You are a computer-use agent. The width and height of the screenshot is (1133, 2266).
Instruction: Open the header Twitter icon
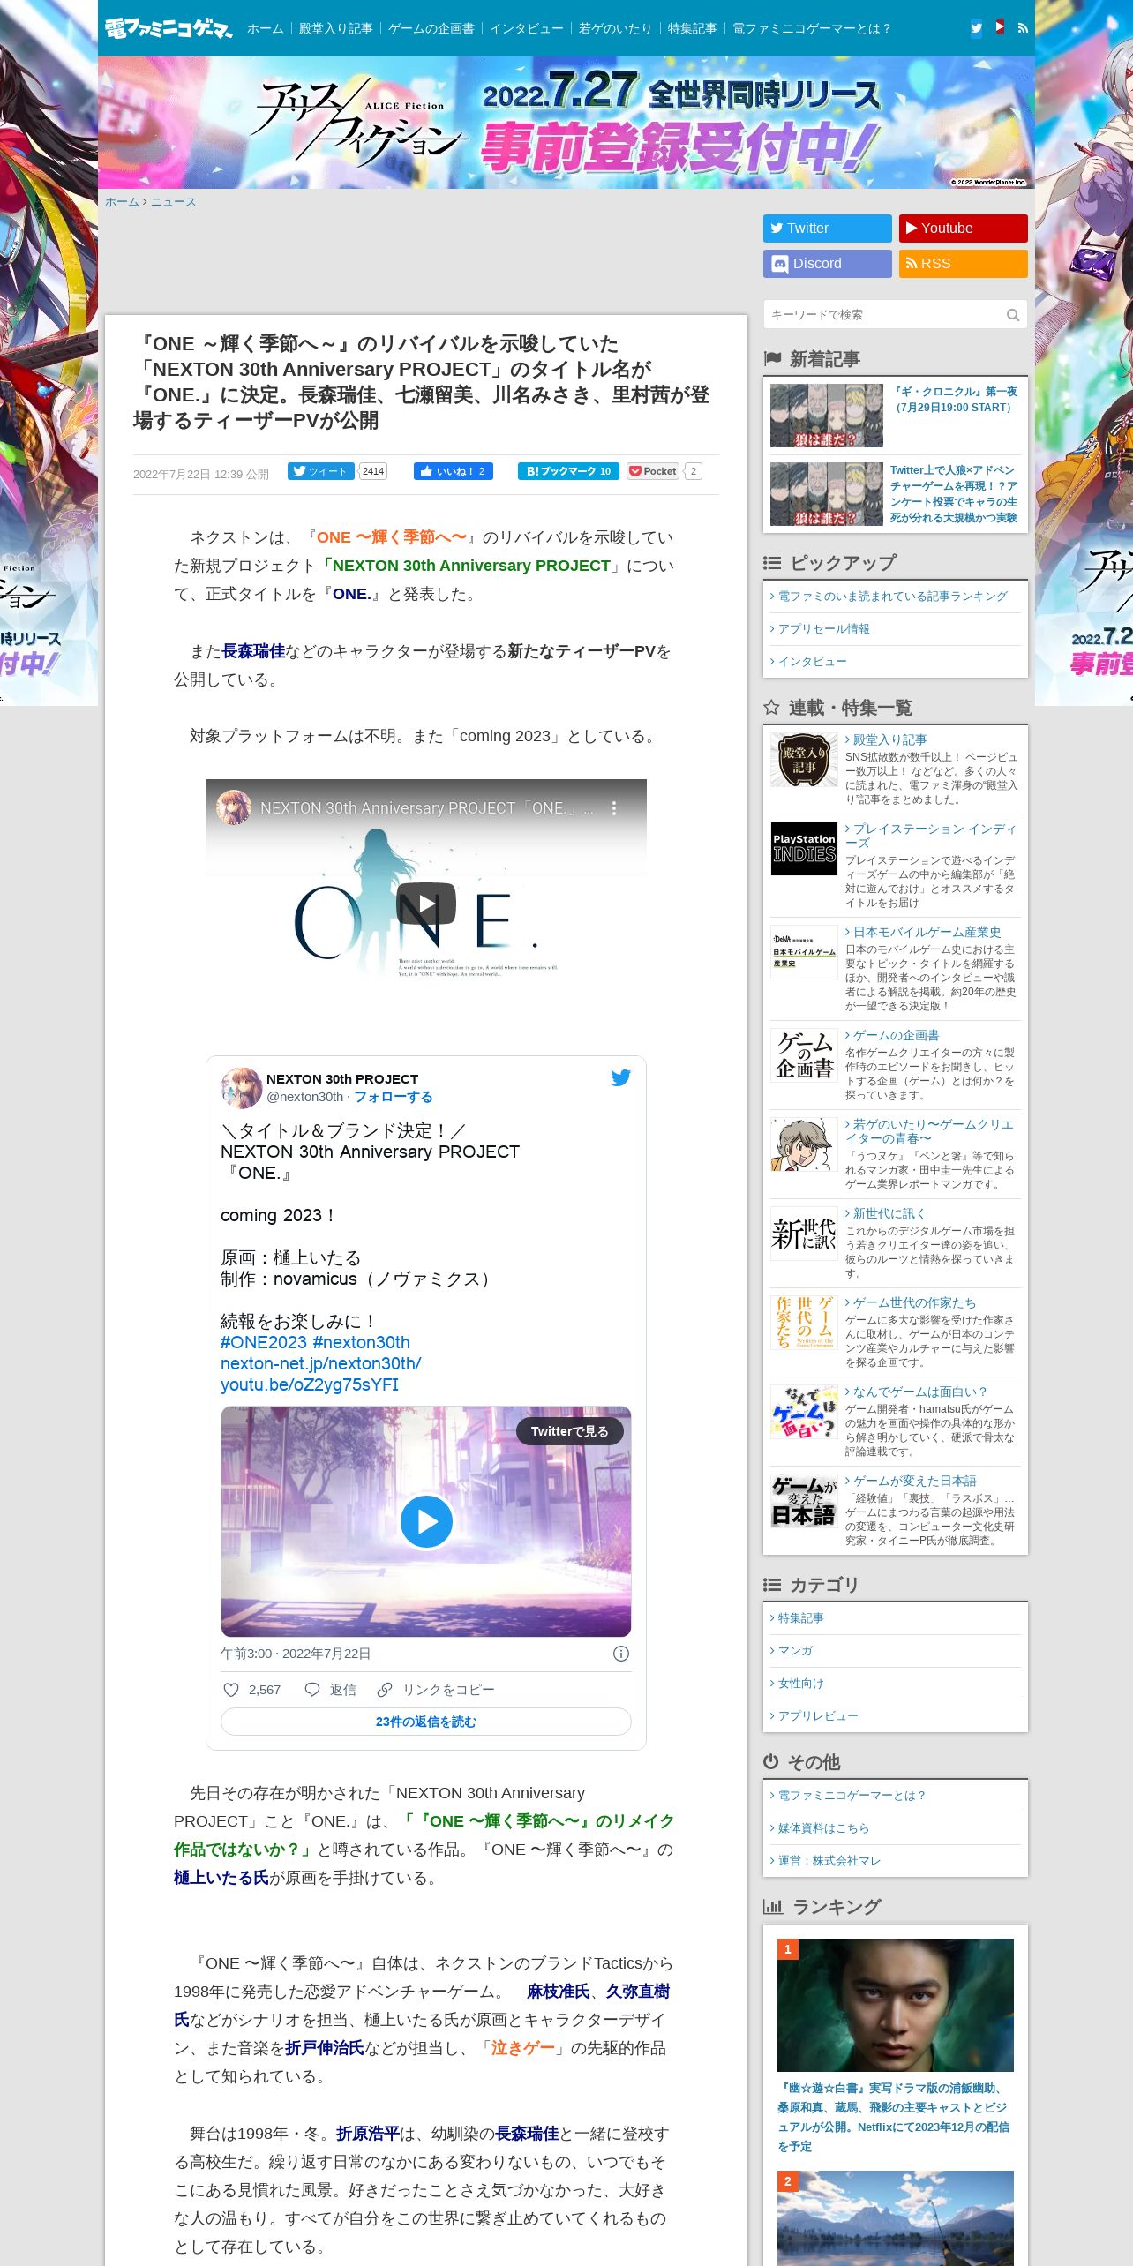[x=976, y=28]
